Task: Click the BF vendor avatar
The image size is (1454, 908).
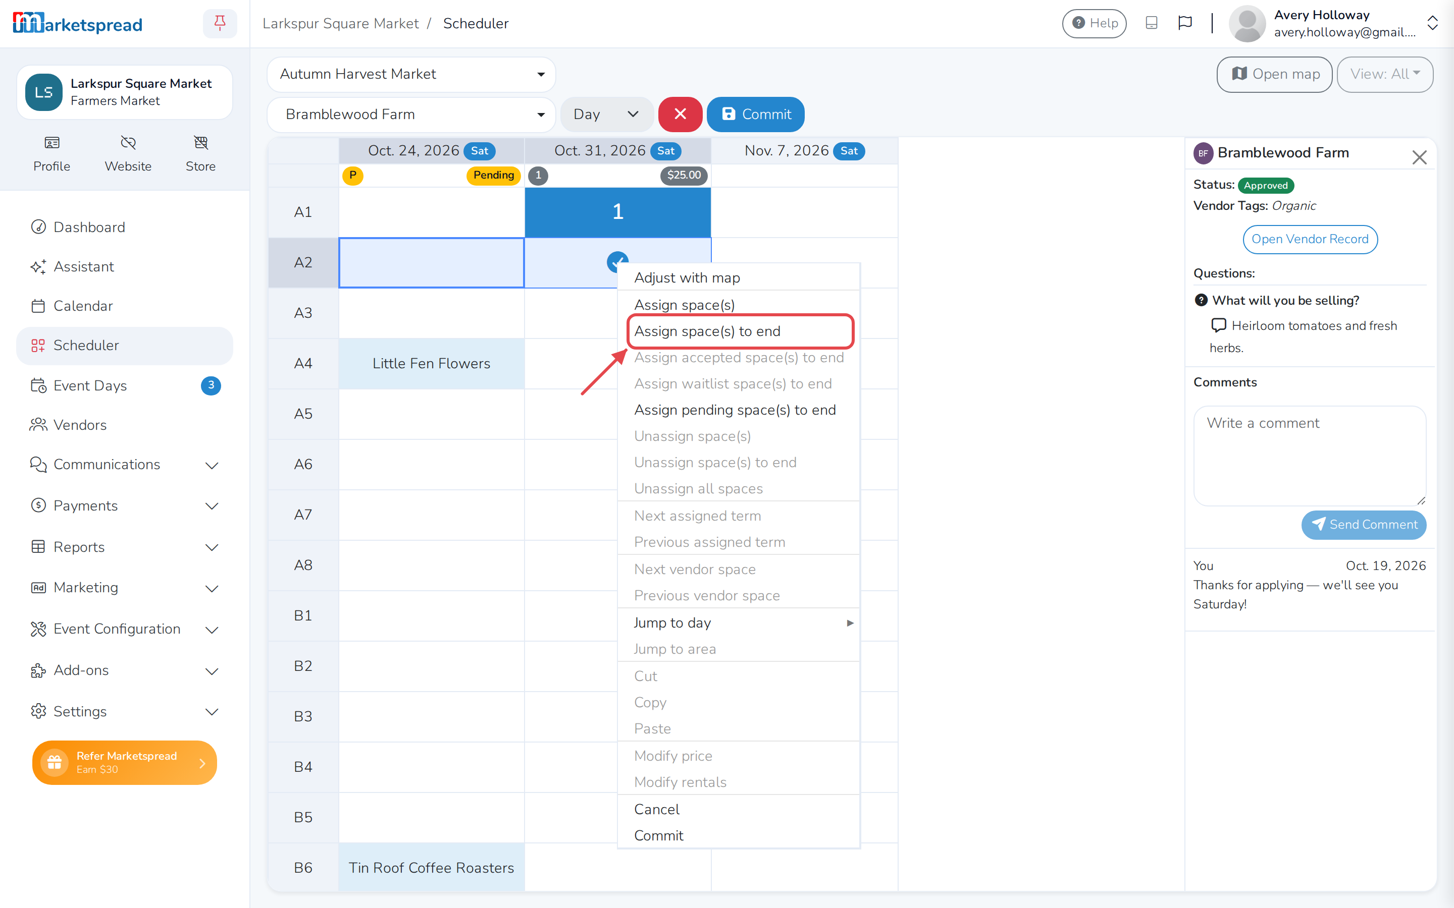Action: (x=1203, y=153)
